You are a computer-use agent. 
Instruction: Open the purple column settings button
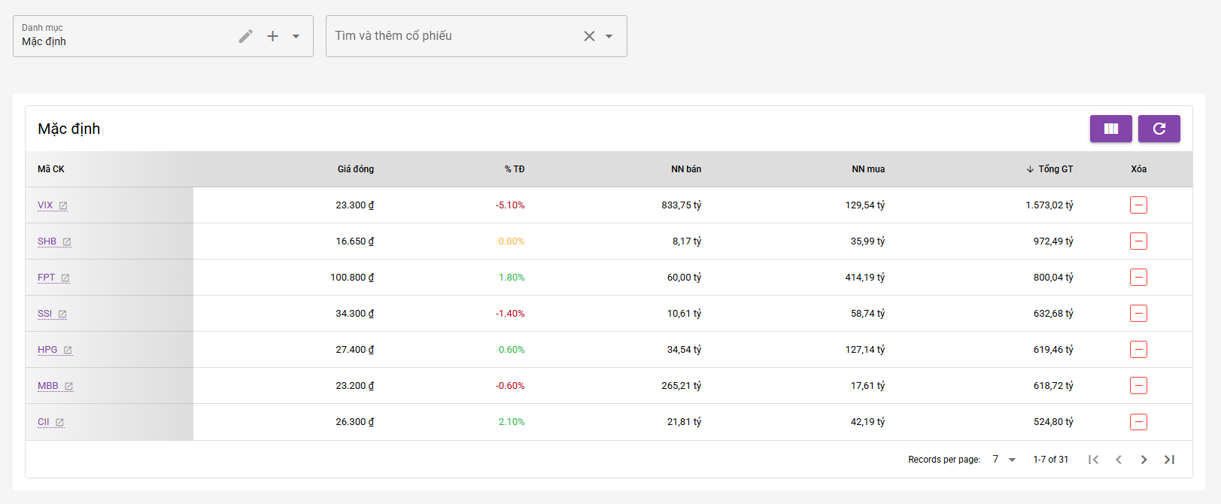click(1110, 129)
